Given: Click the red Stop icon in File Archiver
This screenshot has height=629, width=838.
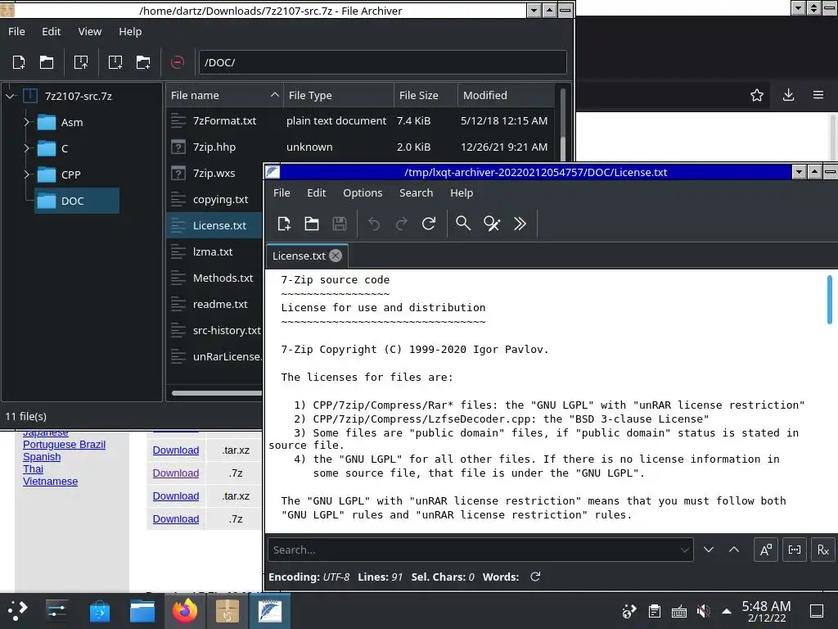Looking at the screenshot, I should [x=178, y=62].
